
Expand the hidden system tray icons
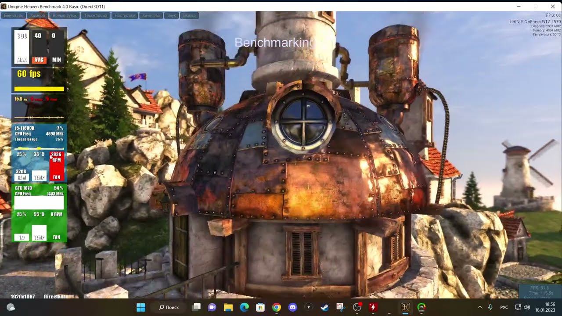pos(480,307)
